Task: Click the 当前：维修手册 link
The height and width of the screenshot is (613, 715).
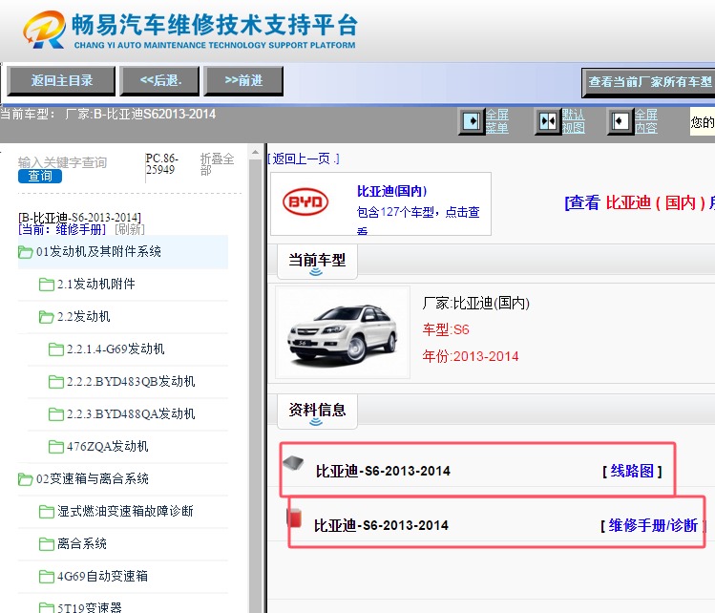Action: point(62,229)
